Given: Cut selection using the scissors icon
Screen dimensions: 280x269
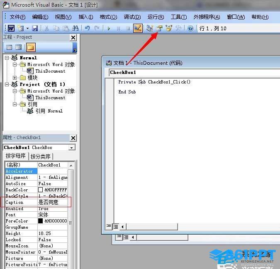Looking at the screenshot, I should (x=46, y=28).
